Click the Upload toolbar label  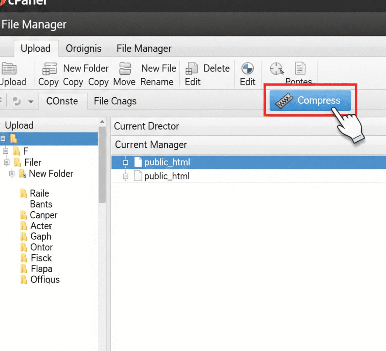click(x=13, y=82)
